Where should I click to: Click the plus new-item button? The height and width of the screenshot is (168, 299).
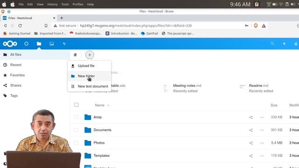click(x=89, y=55)
